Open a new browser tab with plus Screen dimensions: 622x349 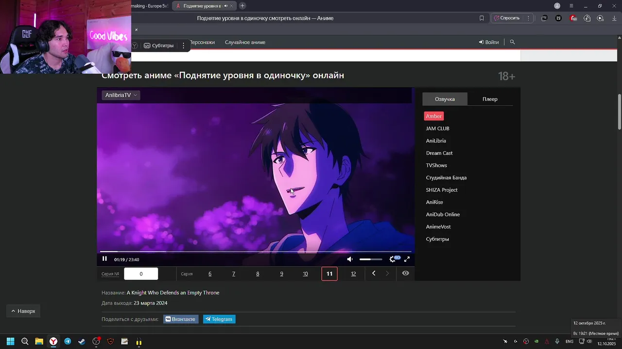[x=242, y=6]
